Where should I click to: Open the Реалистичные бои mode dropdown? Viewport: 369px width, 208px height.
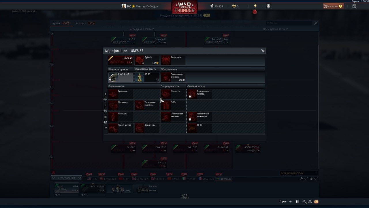[299, 173]
